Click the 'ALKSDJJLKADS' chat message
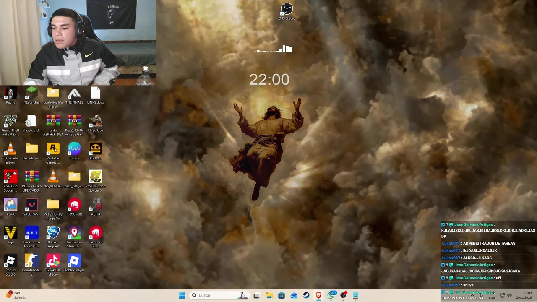 (477, 258)
